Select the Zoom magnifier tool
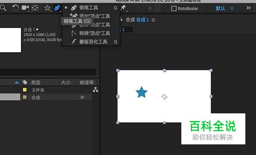256x155 pixels. click(x=3, y=8)
